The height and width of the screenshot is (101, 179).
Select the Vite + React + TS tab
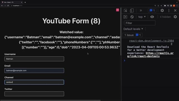pos(11,2)
